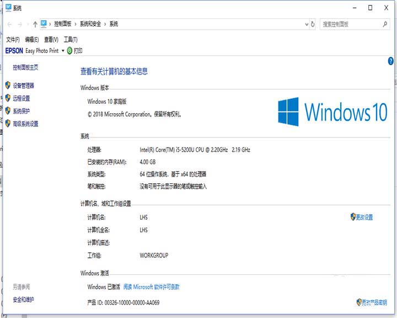Open 远程设置 link
The image size is (397, 318).
click(22, 98)
